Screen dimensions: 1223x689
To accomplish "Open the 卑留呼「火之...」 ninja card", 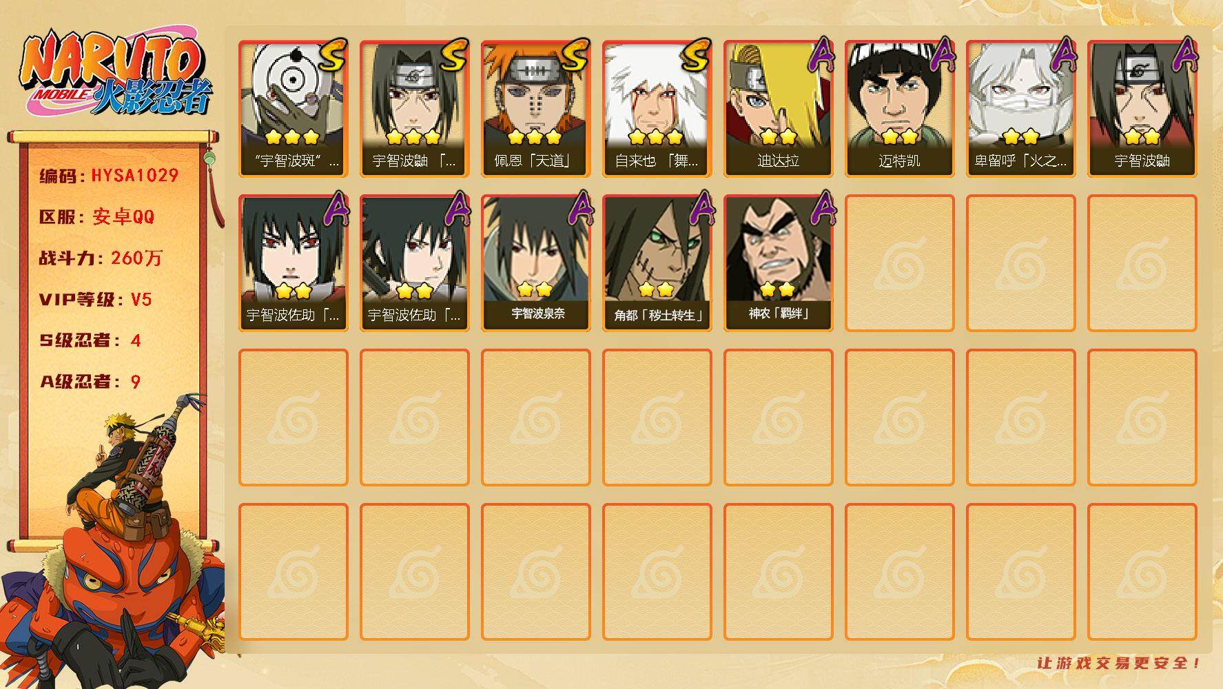I will (1021, 109).
